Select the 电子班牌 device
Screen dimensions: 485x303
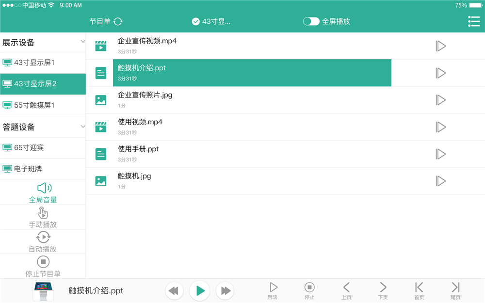(43, 169)
